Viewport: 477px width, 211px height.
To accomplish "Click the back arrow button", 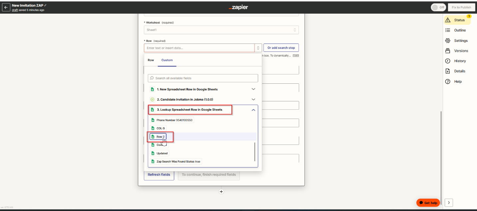I will click(6, 7).
